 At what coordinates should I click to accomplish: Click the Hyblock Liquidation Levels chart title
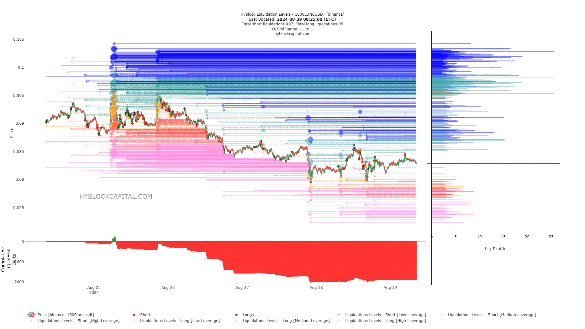pyautogui.click(x=292, y=14)
